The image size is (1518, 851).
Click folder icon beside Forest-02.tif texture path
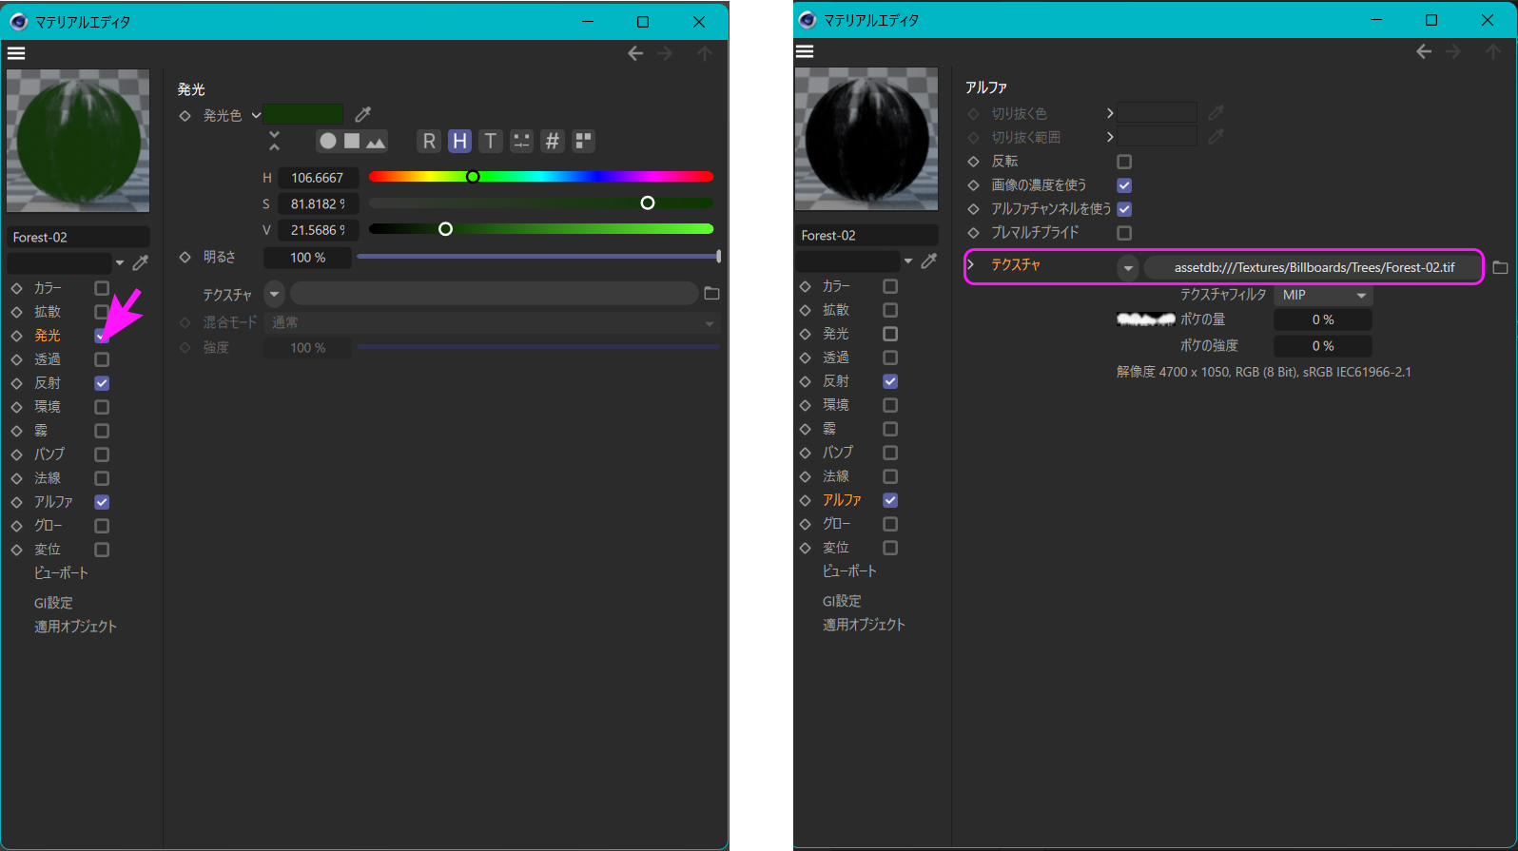[1500, 268]
